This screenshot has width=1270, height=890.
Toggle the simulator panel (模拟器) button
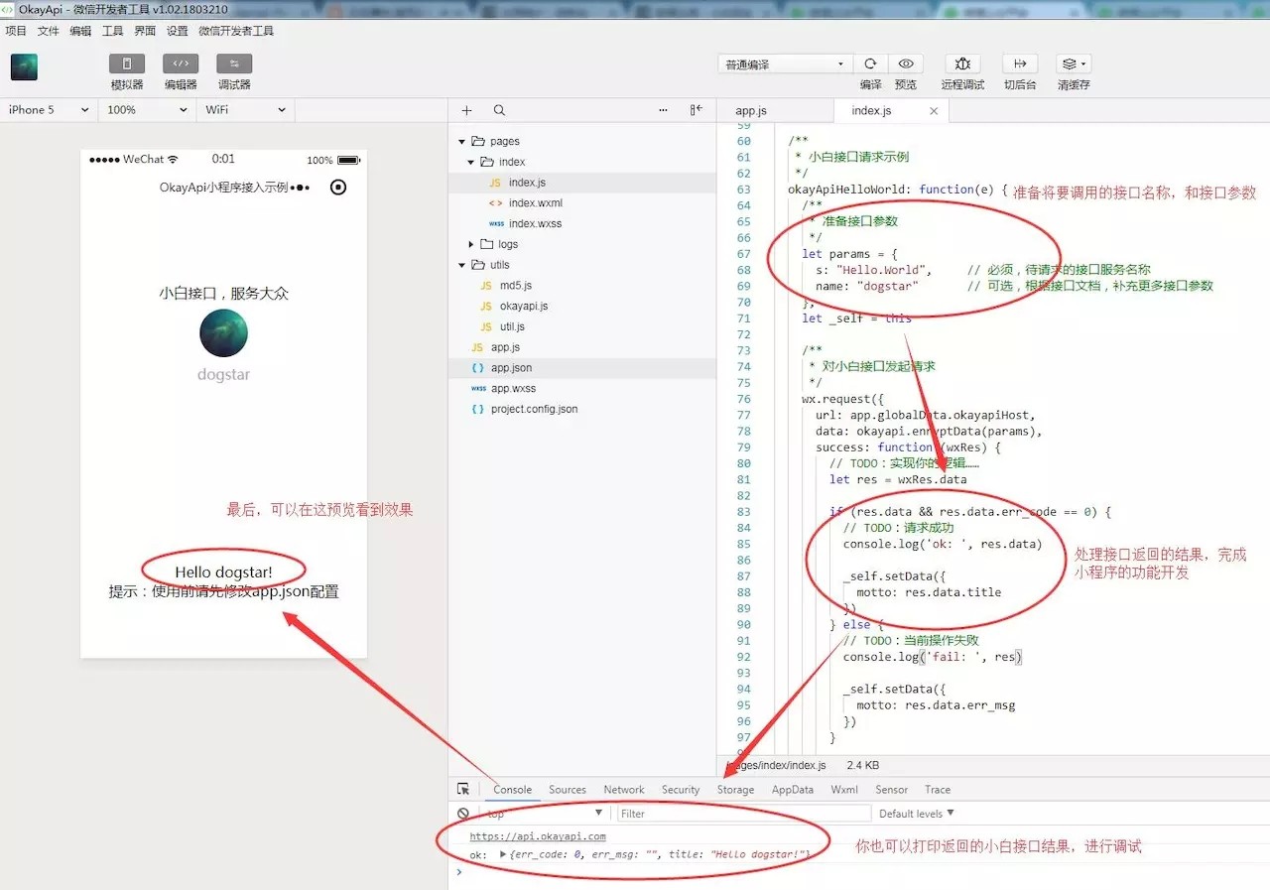126,64
